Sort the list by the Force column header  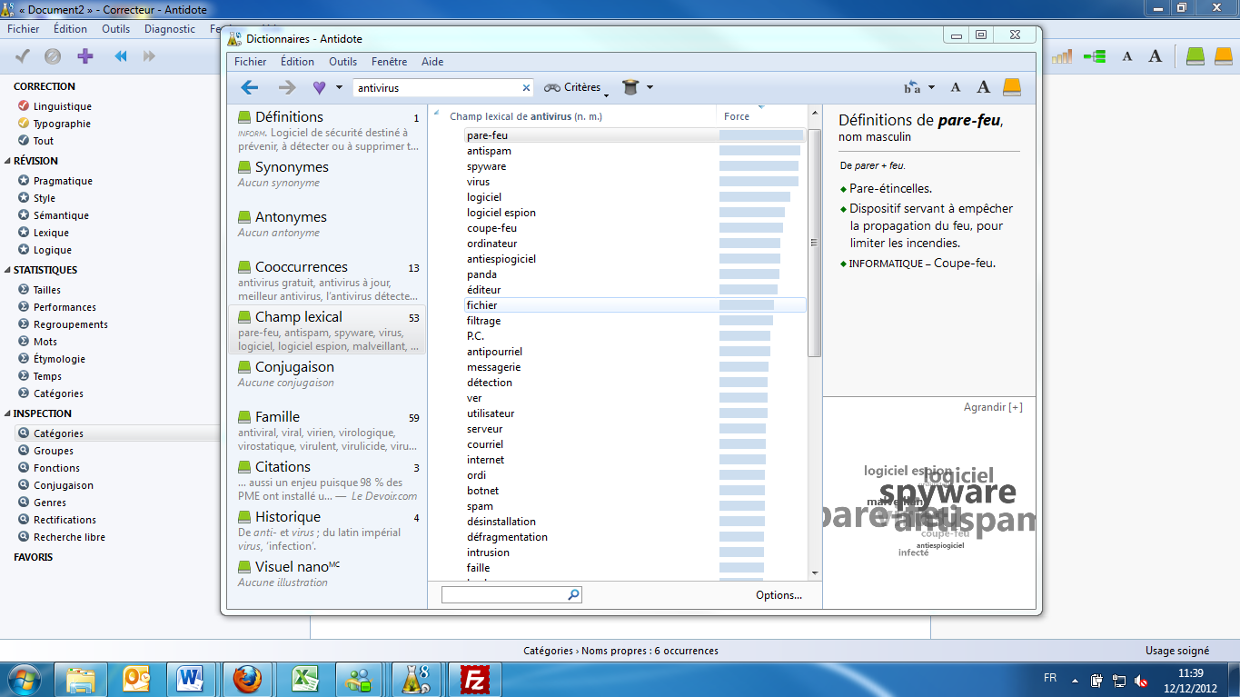[761, 116]
